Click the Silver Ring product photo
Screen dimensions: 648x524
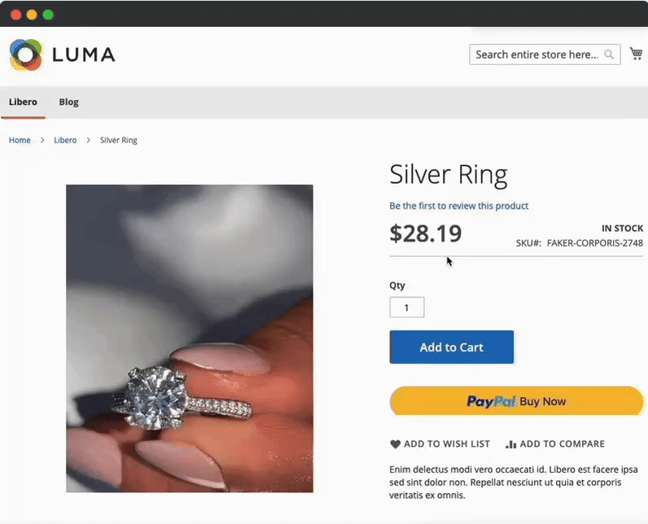coord(190,338)
